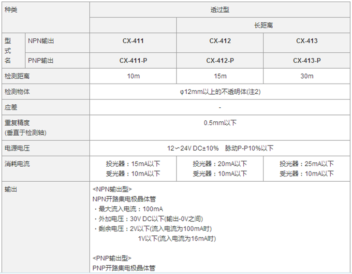Click 受光器：10mA以下 under CX-412 column
Screen dimensions: 352x274
220,173
